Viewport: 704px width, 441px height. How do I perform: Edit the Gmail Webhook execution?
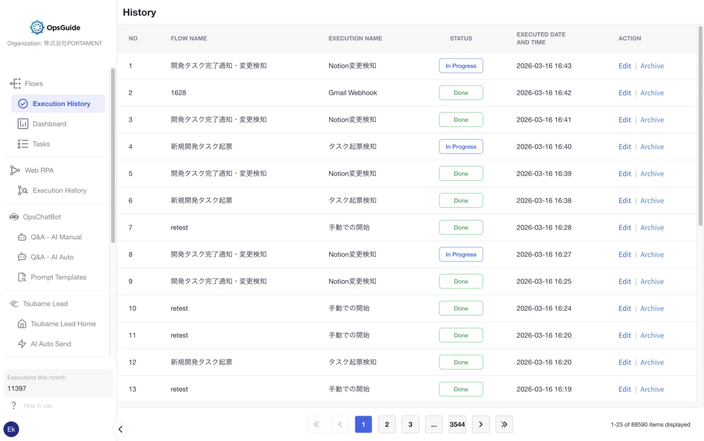click(x=624, y=93)
